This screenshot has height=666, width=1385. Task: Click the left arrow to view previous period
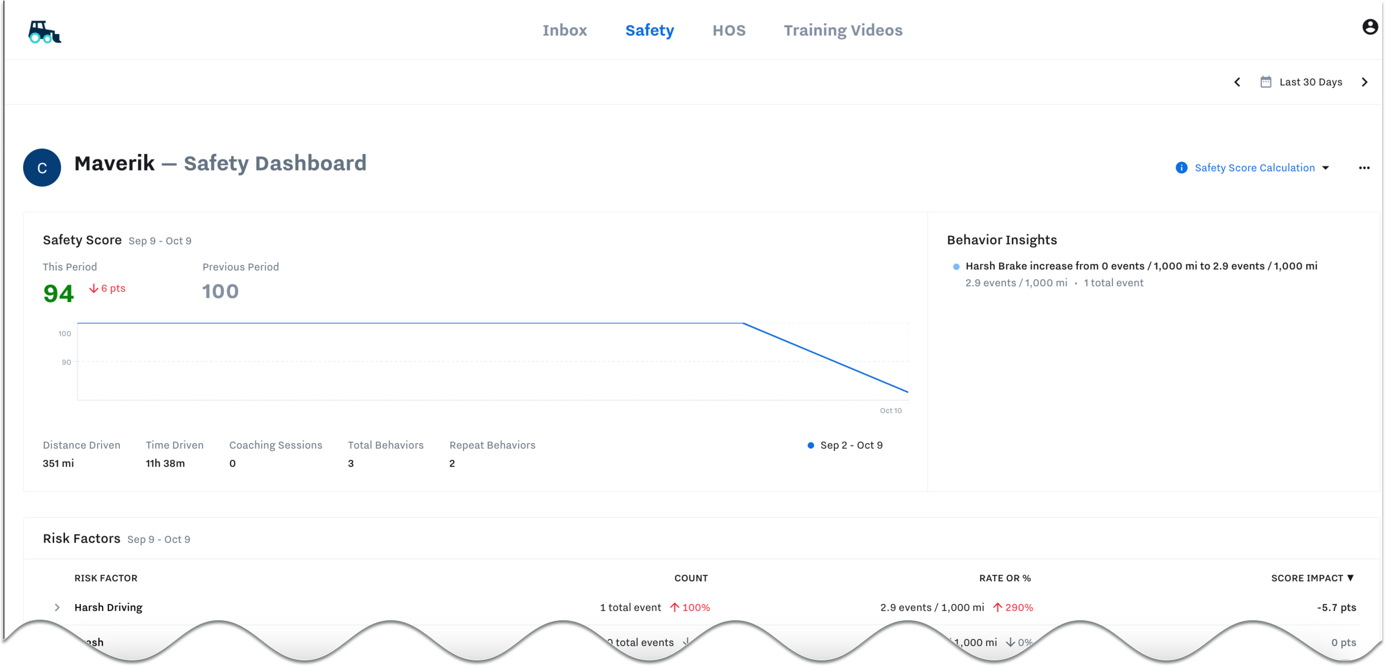[x=1237, y=82]
